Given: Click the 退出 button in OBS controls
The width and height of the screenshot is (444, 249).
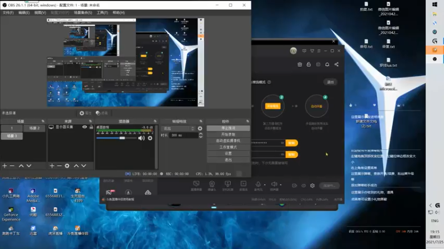Looking at the screenshot, I should tap(228, 160).
